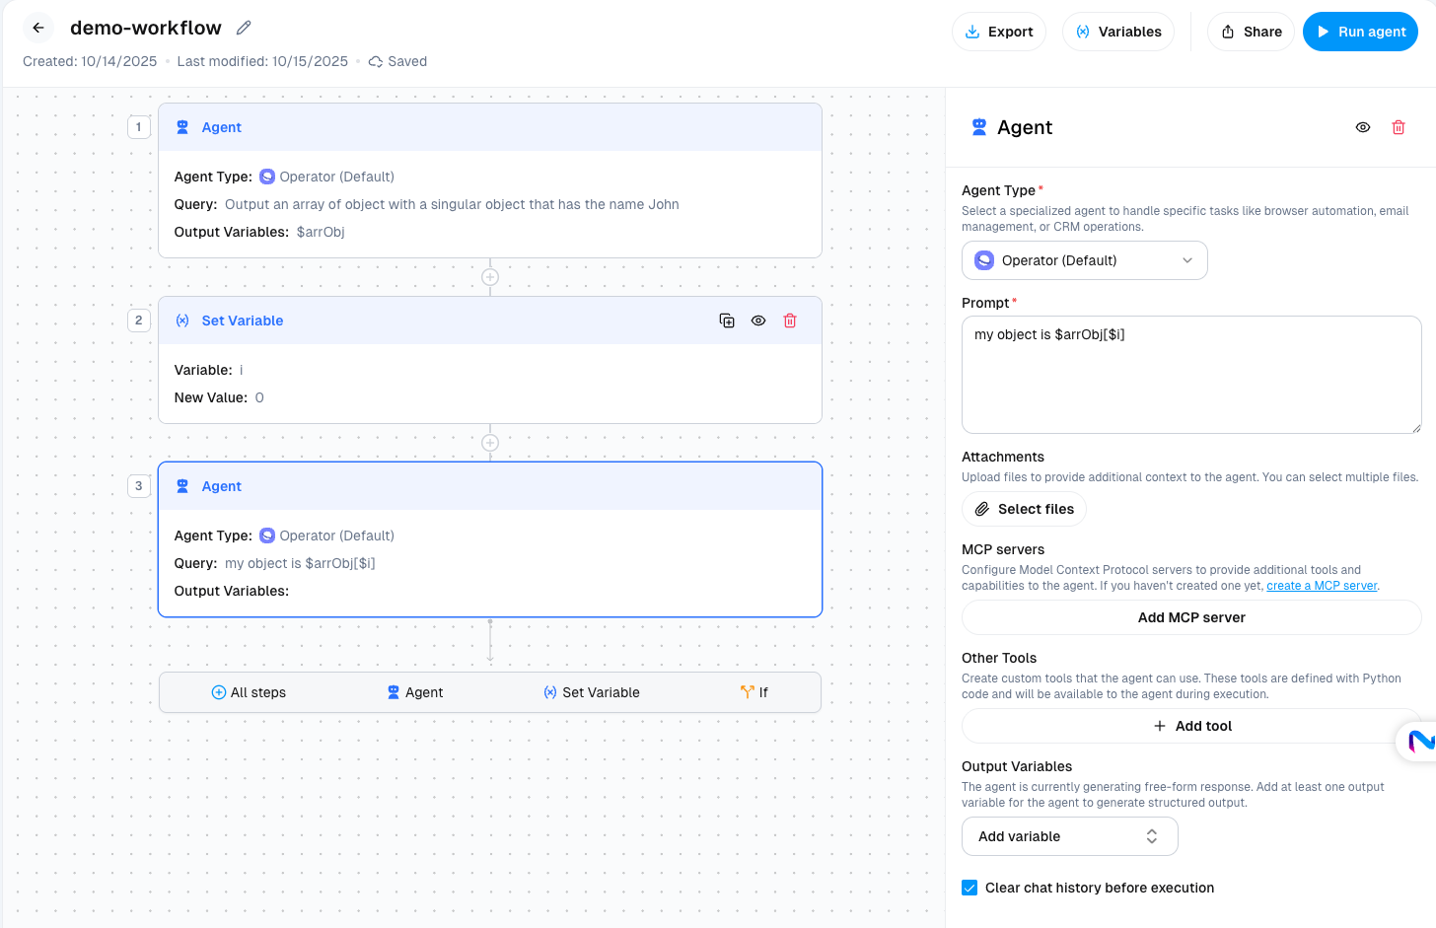
Task: Duplicate the Set Variable step using the copy icon
Action: click(727, 321)
